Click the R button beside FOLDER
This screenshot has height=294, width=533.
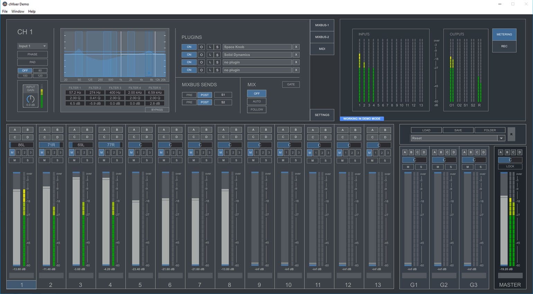pyautogui.click(x=511, y=134)
